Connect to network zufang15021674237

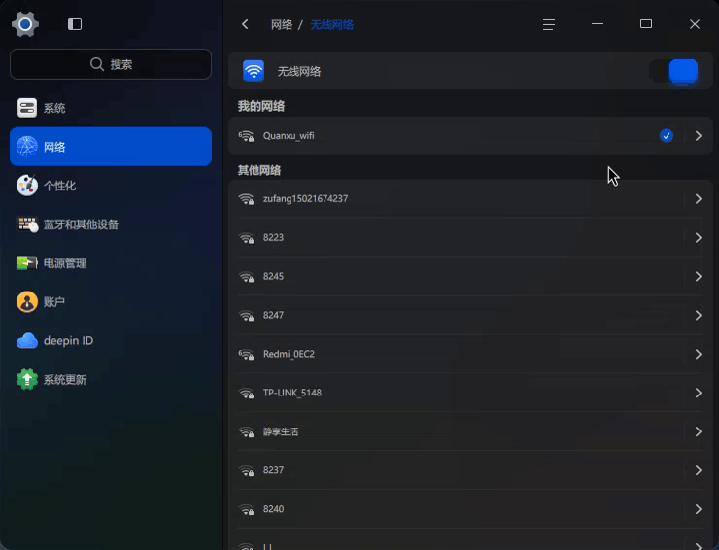470,199
